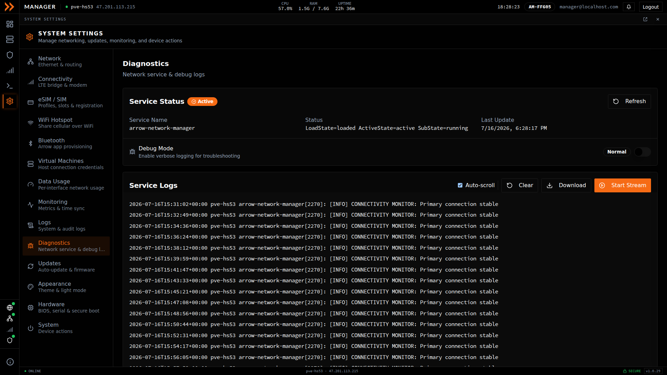The height and width of the screenshot is (375, 667).
Task: Open Virtual Machines section
Action: coord(66,164)
